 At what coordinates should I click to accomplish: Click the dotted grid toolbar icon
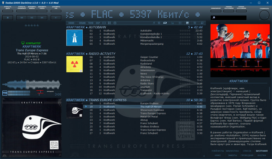tap(180, 23)
